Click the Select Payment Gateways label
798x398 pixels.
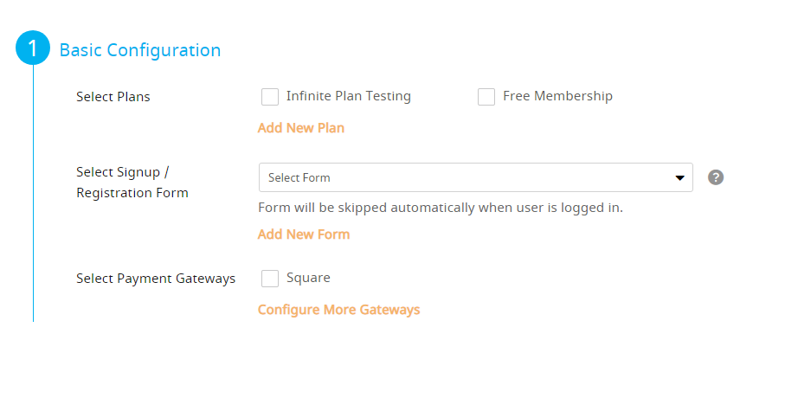pyautogui.click(x=156, y=279)
